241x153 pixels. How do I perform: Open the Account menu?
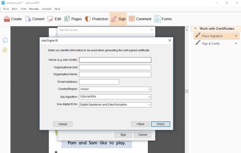click(47, 9)
